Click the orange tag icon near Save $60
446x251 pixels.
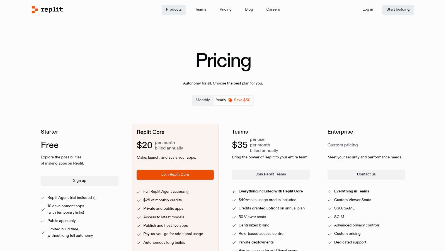[x=230, y=100]
